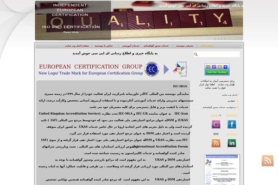This screenshot has width=278, height=185.
Task: Click the IEC-IRAN heading
Action: coord(180,86)
